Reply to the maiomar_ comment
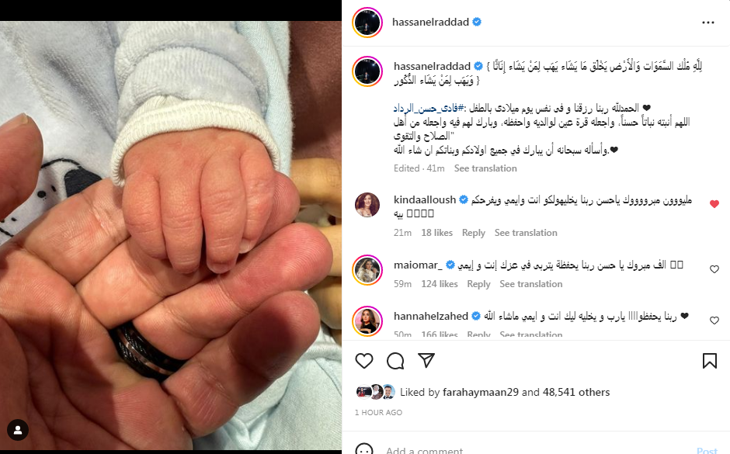 (x=478, y=284)
